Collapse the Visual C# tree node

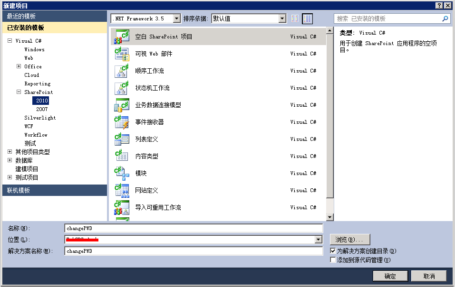(x=10, y=41)
